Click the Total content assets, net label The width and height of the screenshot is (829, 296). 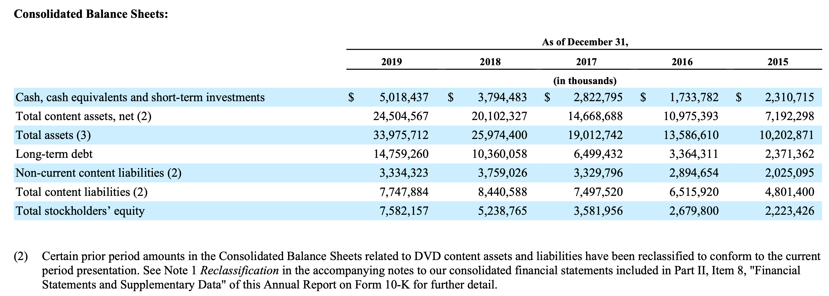(83, 116)
